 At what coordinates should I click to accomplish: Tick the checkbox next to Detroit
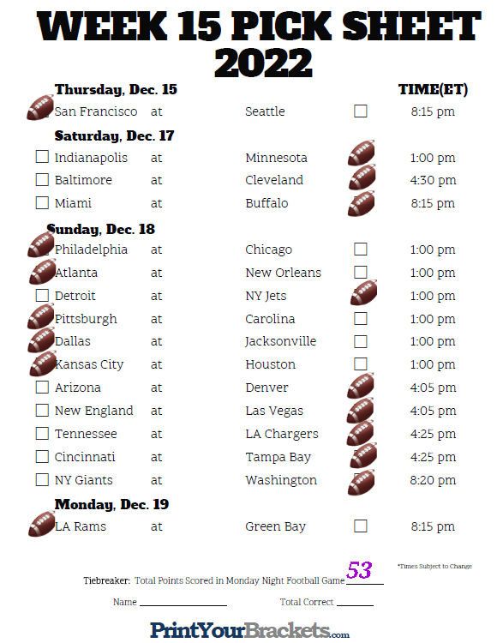point(42,295)
